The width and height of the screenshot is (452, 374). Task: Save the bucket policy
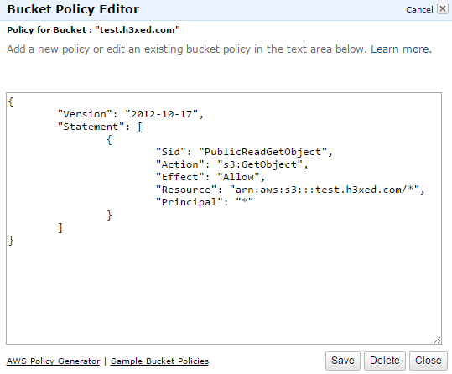click(343, 361)
